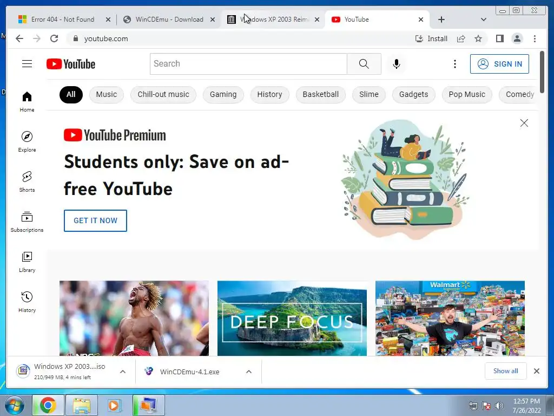The image size is (554, 416).
Task: Click Chrome icon on taskbar
Action: coord(48,405)
